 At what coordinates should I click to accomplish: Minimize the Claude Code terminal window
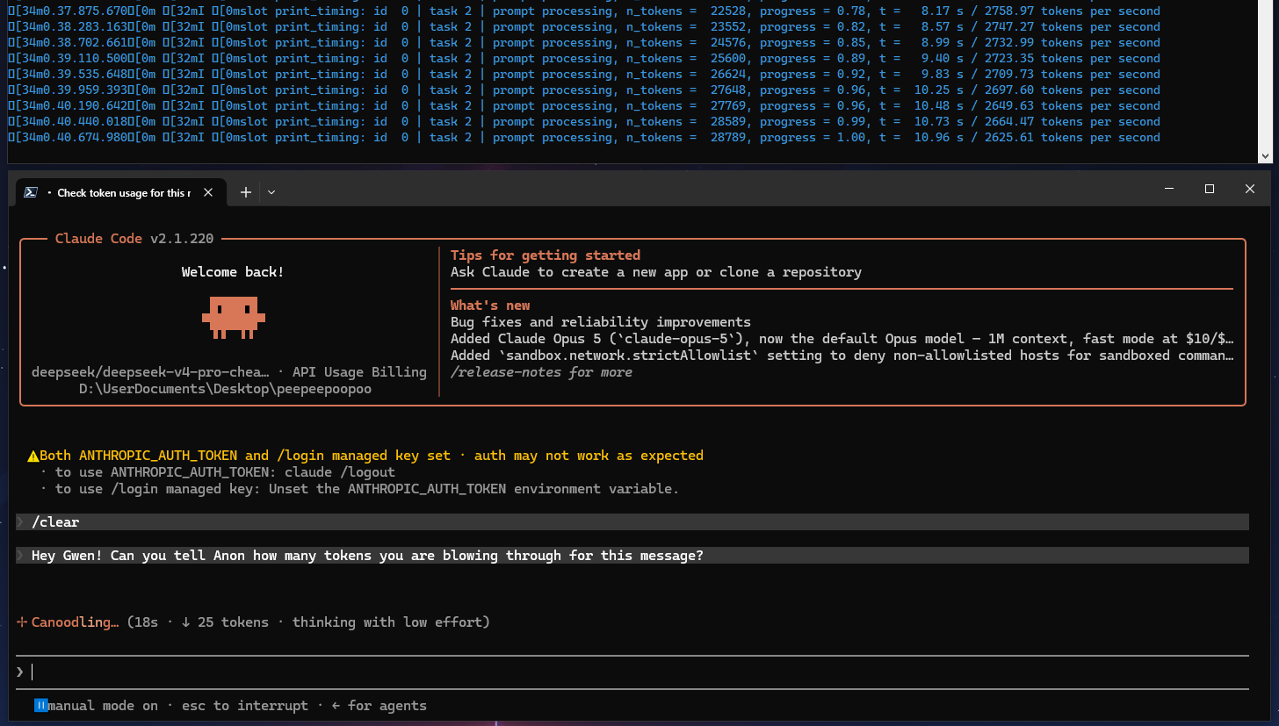point(1169,190)
